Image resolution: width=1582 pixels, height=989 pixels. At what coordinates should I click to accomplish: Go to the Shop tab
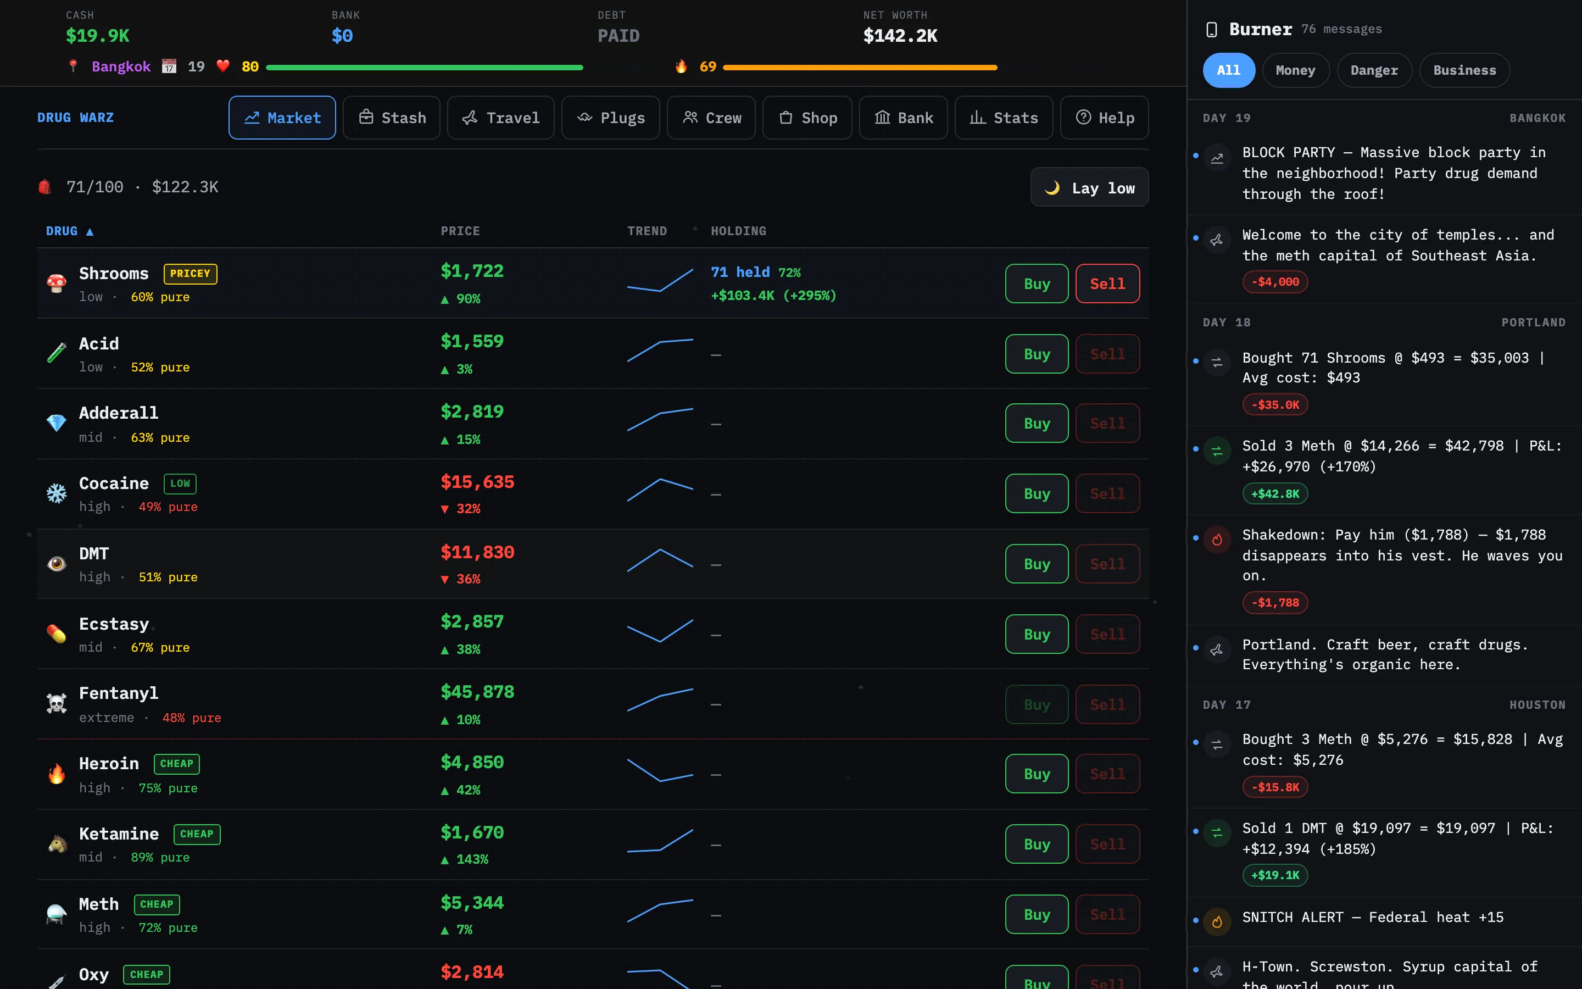coord(807,118)
